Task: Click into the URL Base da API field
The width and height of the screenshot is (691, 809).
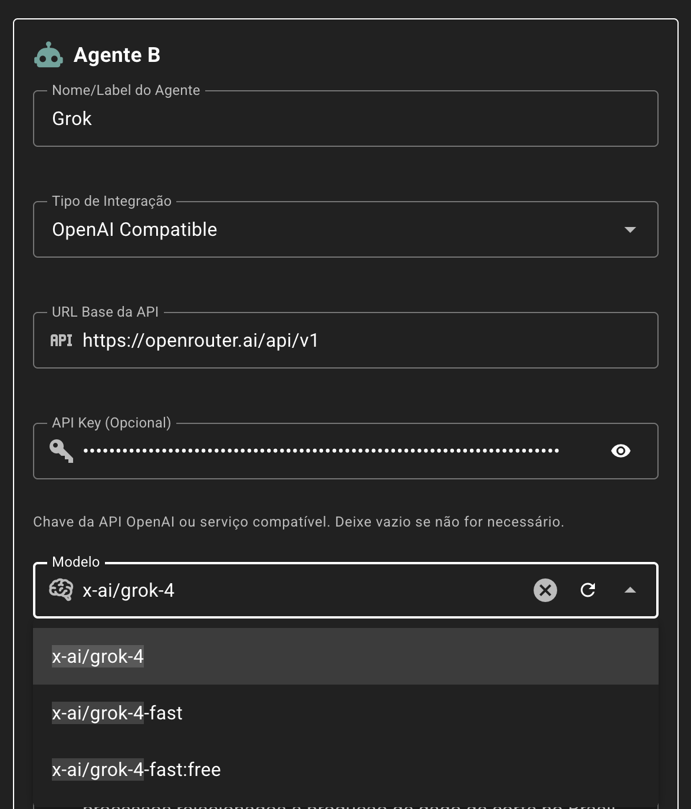Action: (366, 340)
